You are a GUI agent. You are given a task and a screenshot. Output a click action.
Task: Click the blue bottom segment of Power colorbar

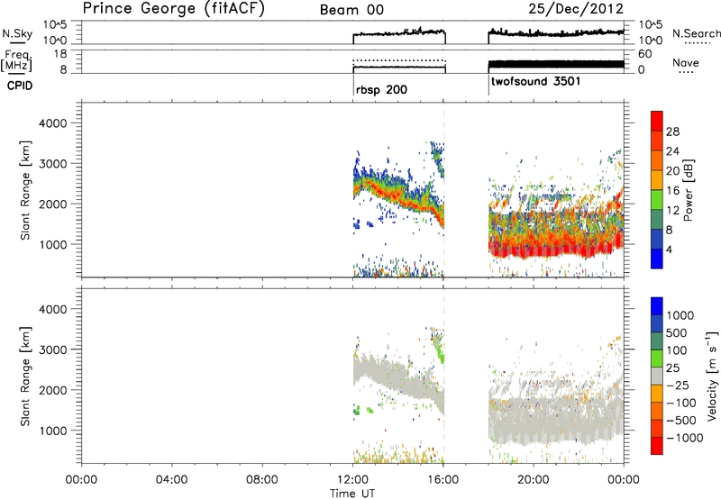(x=657, y=259)
